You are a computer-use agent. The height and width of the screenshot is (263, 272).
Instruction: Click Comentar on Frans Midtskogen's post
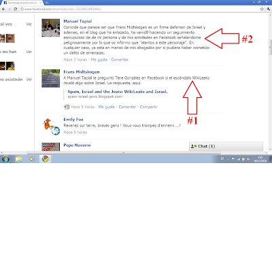coord(127,107)
